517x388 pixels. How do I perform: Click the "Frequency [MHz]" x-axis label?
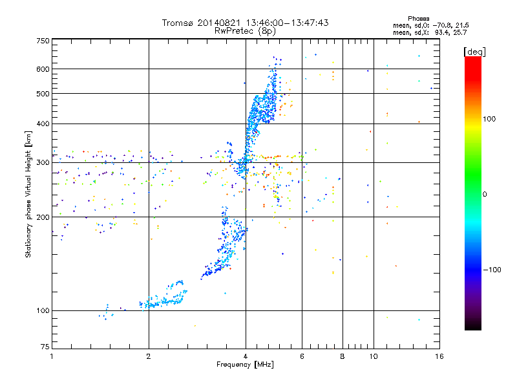pyautogui.click(x=245, y=365)
